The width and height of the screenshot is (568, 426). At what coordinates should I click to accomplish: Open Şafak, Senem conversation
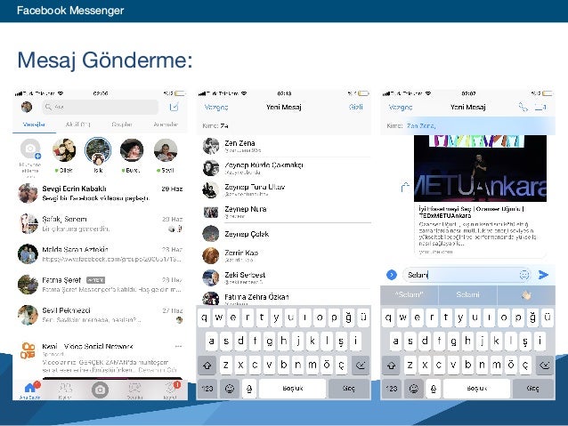[x=100, y=224]
